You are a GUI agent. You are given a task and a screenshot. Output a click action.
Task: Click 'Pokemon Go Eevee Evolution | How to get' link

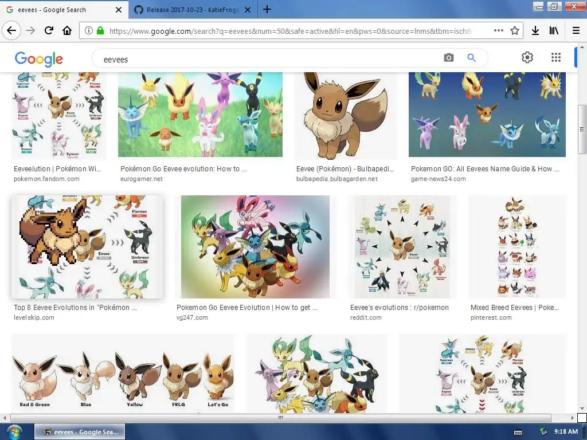coord(247,308)
